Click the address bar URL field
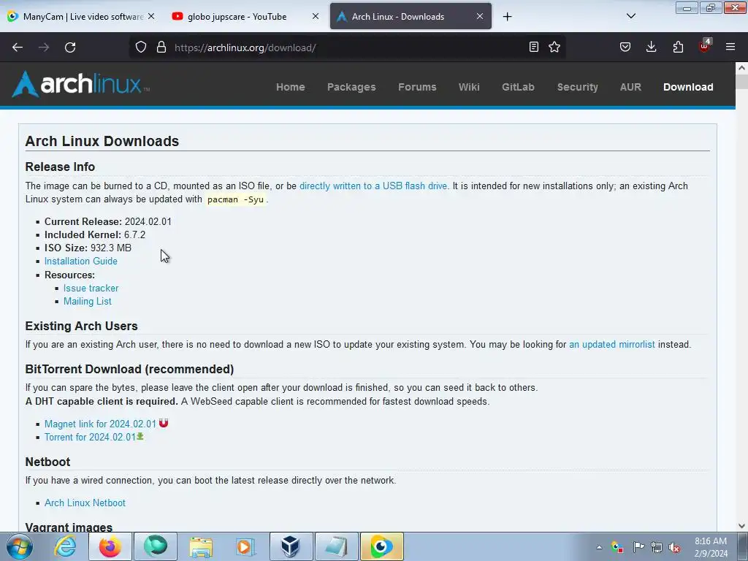This screenshot has width=748, height=561. click(x=348, y=47)
